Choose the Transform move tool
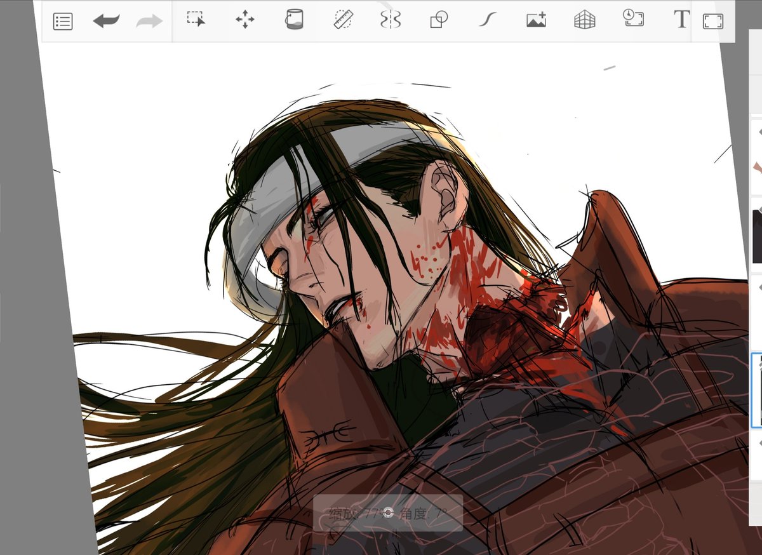This screenshot has width=762, height=555. coord(245,20)
